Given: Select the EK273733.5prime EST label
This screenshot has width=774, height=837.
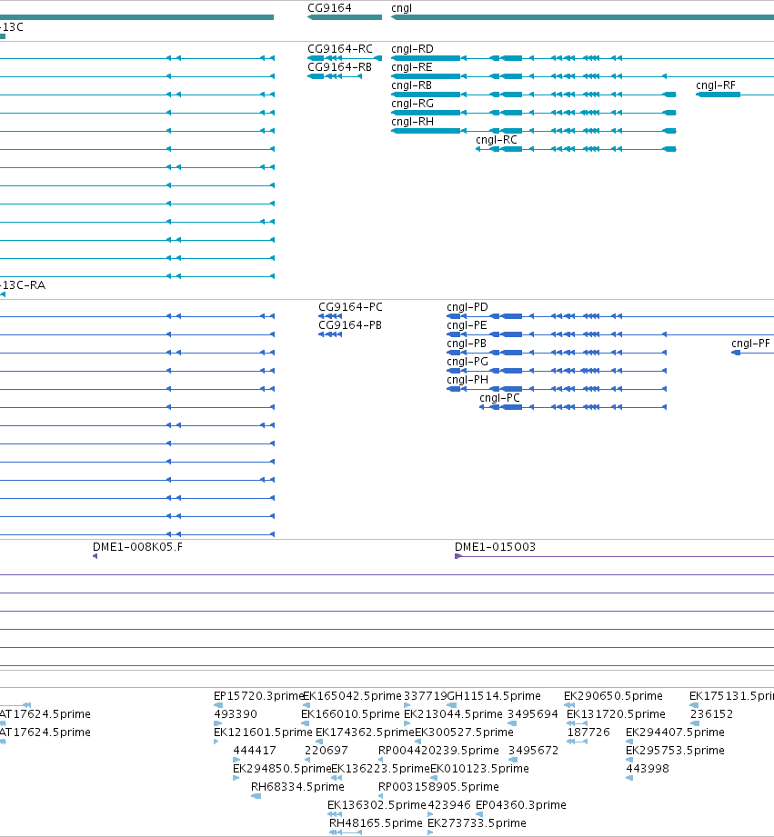Looking at the screenshot, I should pos(477,822).
